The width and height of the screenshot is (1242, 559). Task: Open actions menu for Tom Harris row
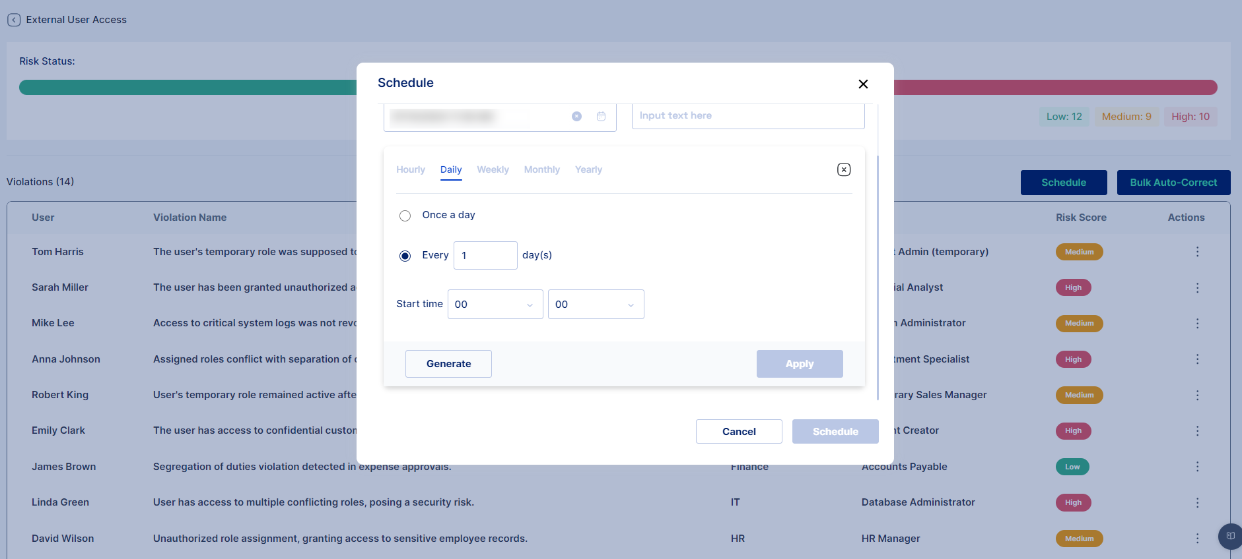point(1196,252)
